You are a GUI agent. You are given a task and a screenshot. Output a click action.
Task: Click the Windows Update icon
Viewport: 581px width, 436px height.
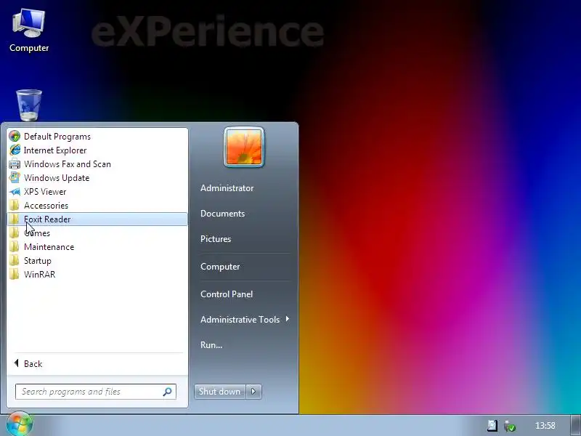(x=15, y=177)
